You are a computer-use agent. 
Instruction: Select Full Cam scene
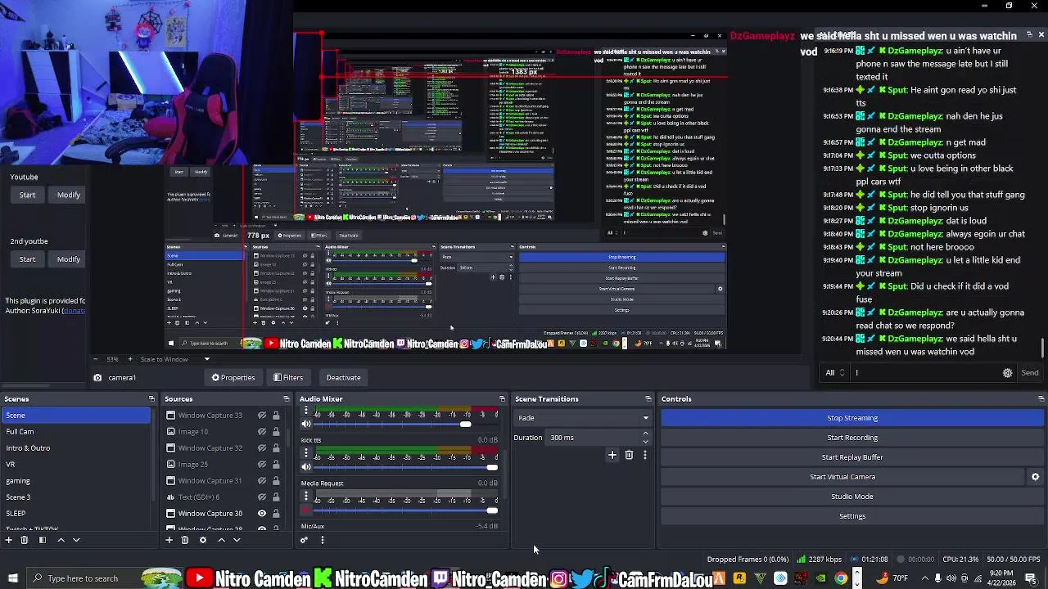click(x=76, y=432)
